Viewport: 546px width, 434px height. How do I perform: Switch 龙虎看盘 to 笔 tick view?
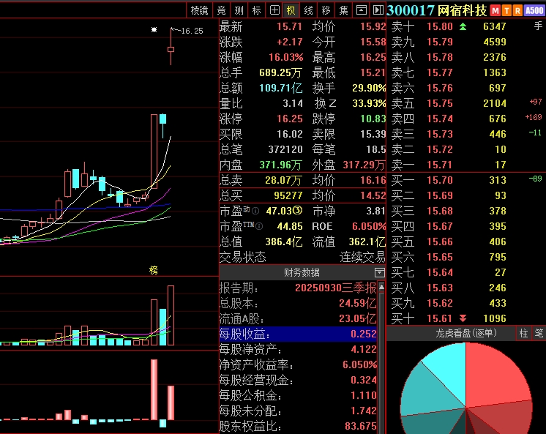pos(539,333)
